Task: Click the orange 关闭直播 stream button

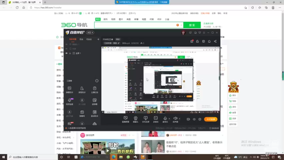Action: click(211, 119)
